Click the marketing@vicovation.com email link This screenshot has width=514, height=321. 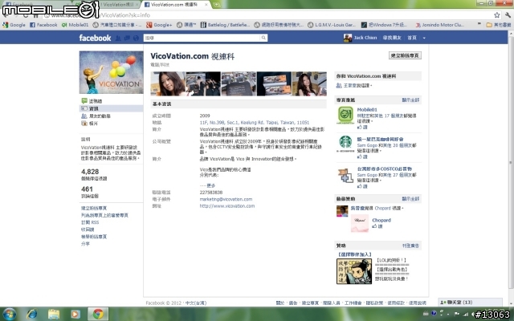226,199
